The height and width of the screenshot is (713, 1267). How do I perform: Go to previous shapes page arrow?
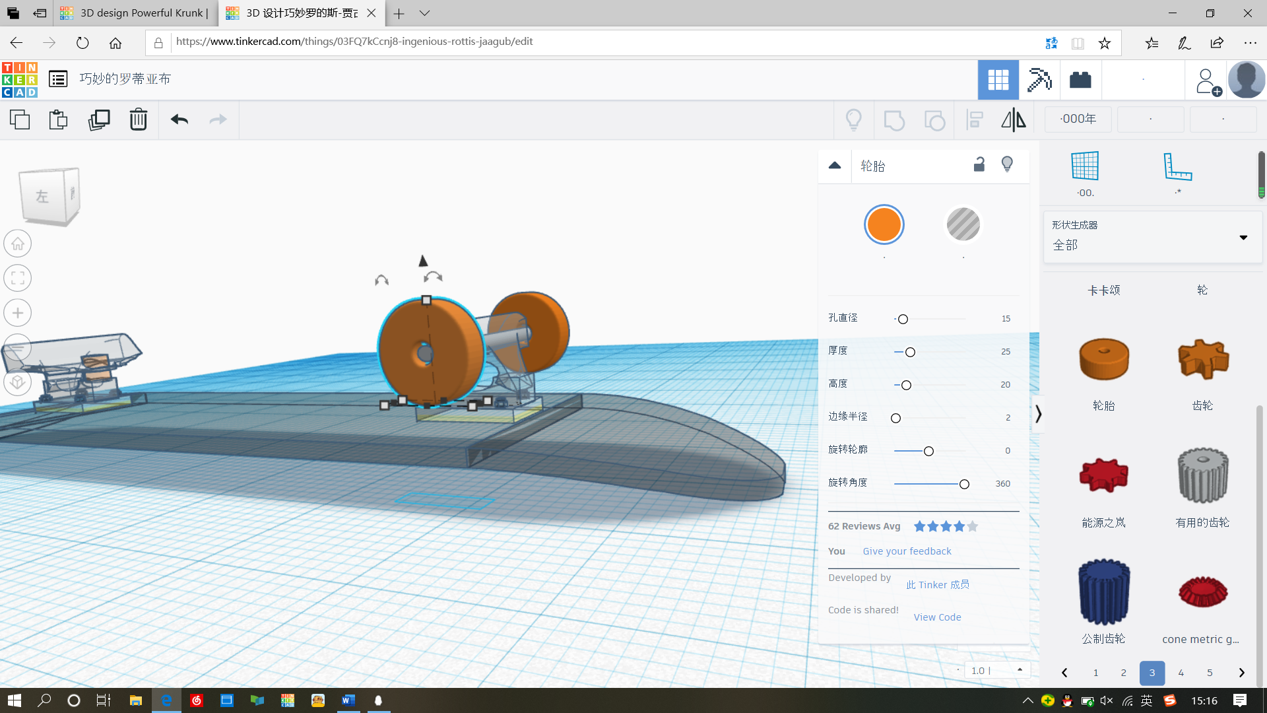click(x=1064, y=673)
